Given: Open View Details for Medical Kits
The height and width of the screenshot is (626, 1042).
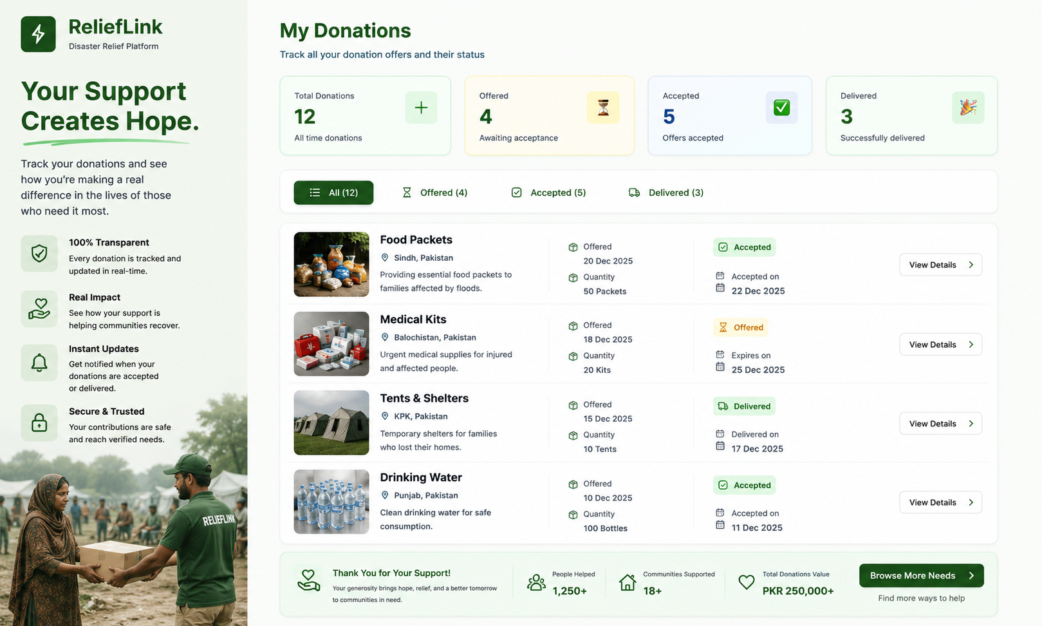Looking at the screenshot, I should pos(940,345).
